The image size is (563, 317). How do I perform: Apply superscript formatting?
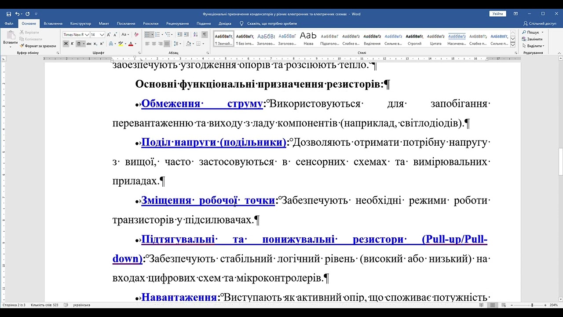coord(102,44)
